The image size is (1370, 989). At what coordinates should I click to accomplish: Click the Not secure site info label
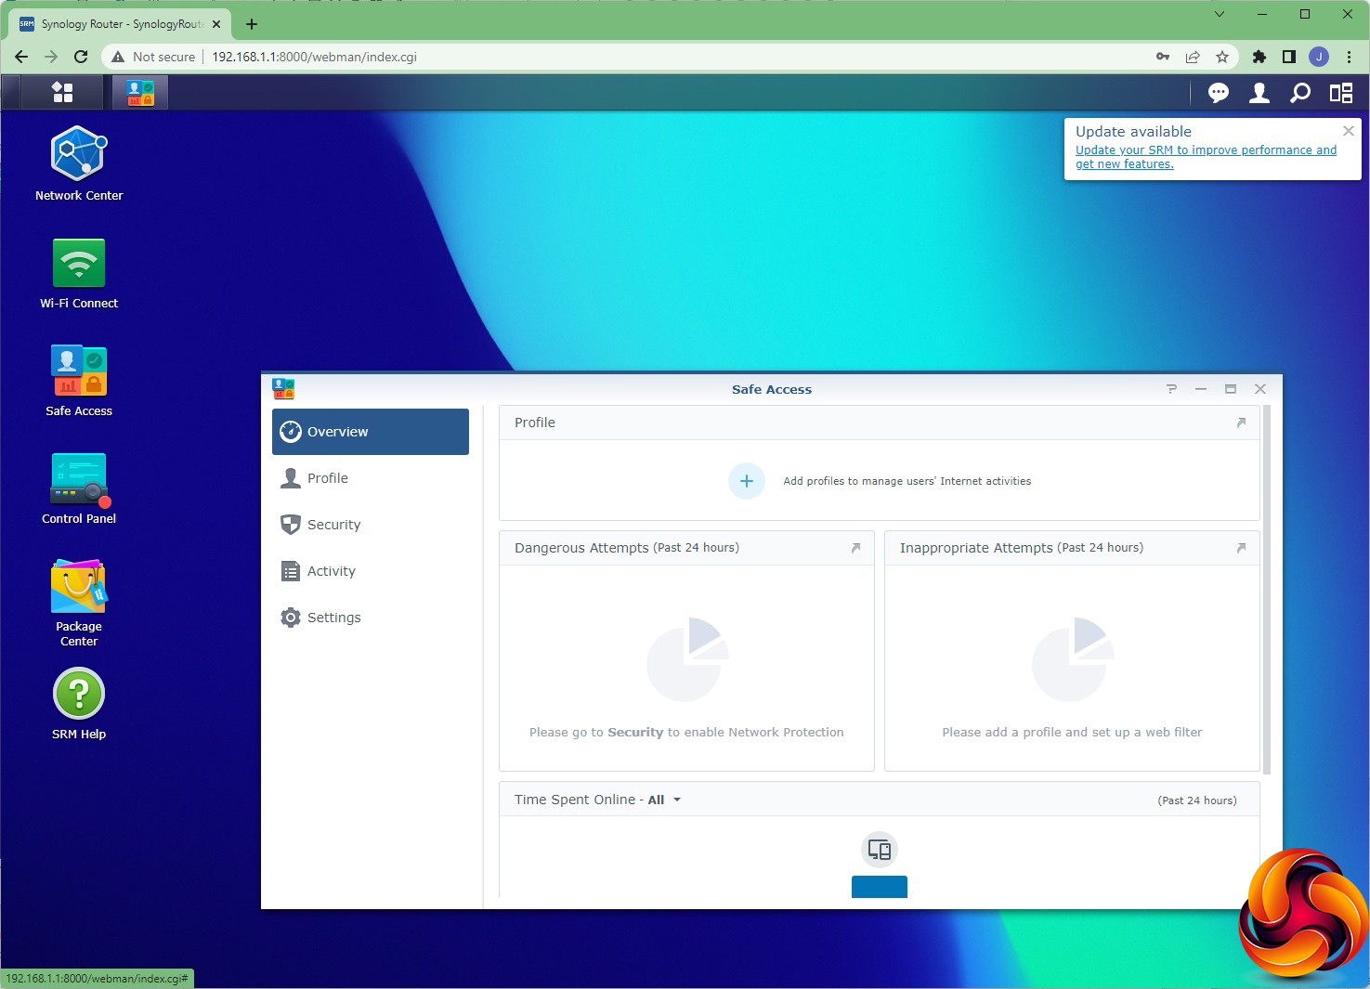[x=153, y=57]
